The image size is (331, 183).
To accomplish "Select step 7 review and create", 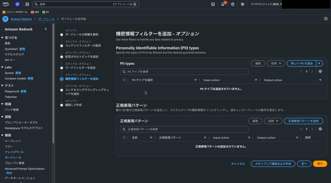I will point(73,105).
